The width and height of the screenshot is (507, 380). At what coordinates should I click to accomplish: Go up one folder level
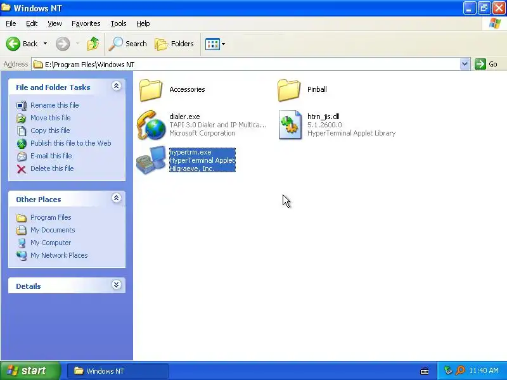tap(93, 44)
